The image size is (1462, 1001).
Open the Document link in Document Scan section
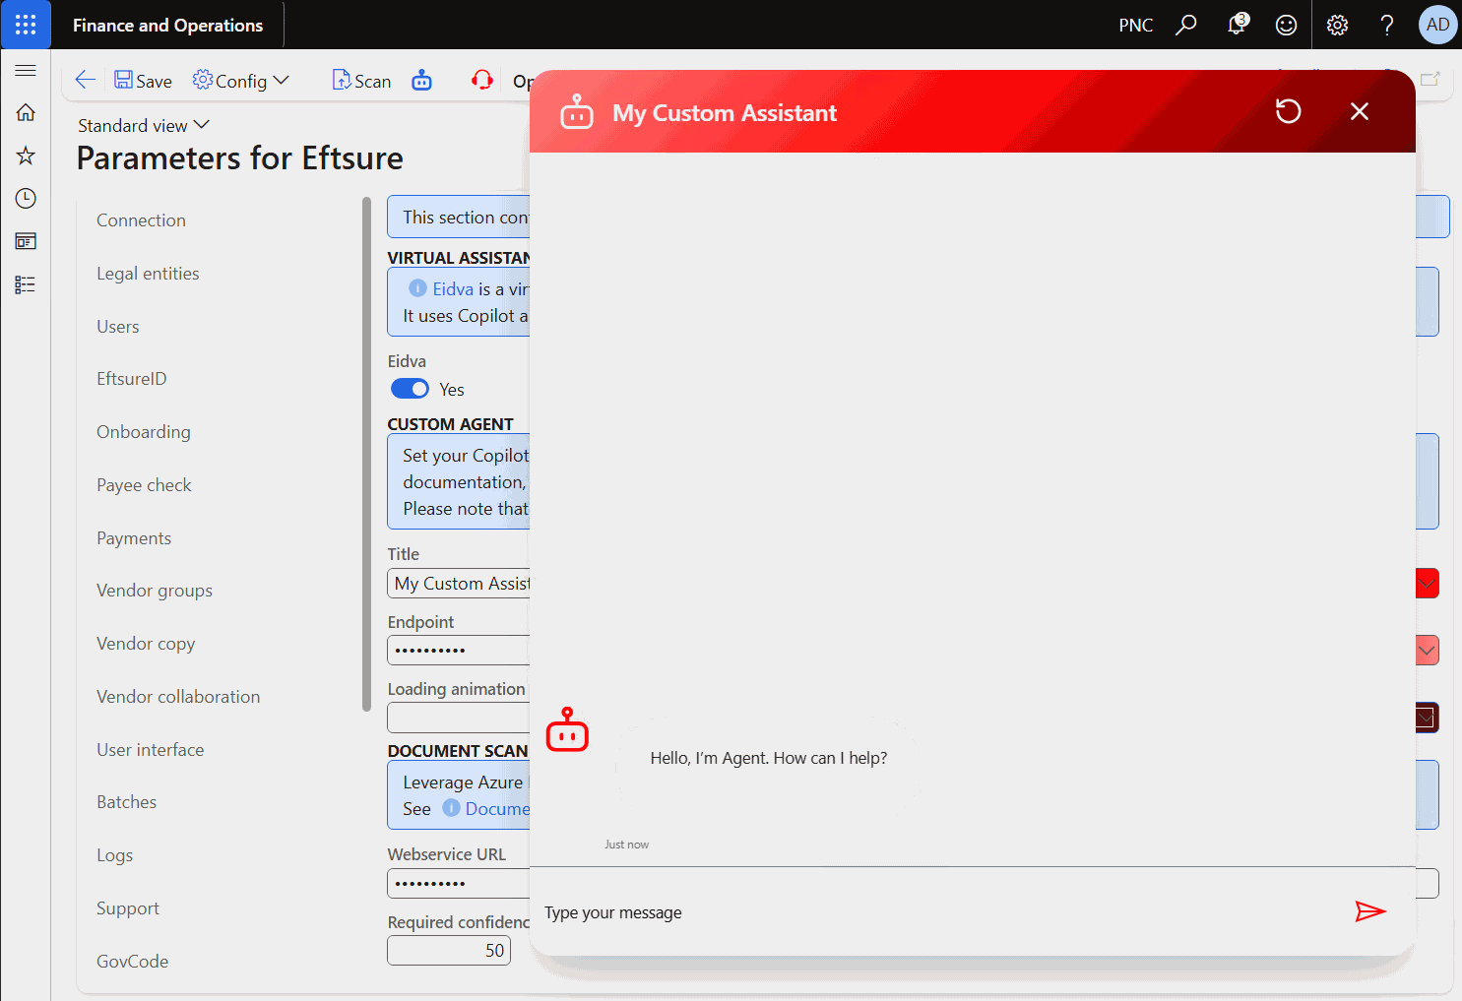(x=497, y=809)
